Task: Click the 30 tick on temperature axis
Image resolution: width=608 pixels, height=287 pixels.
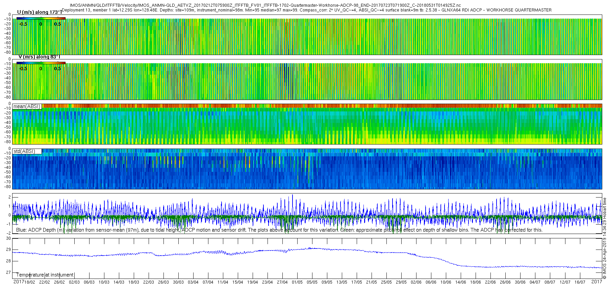Action: click(x=9, y=238)
